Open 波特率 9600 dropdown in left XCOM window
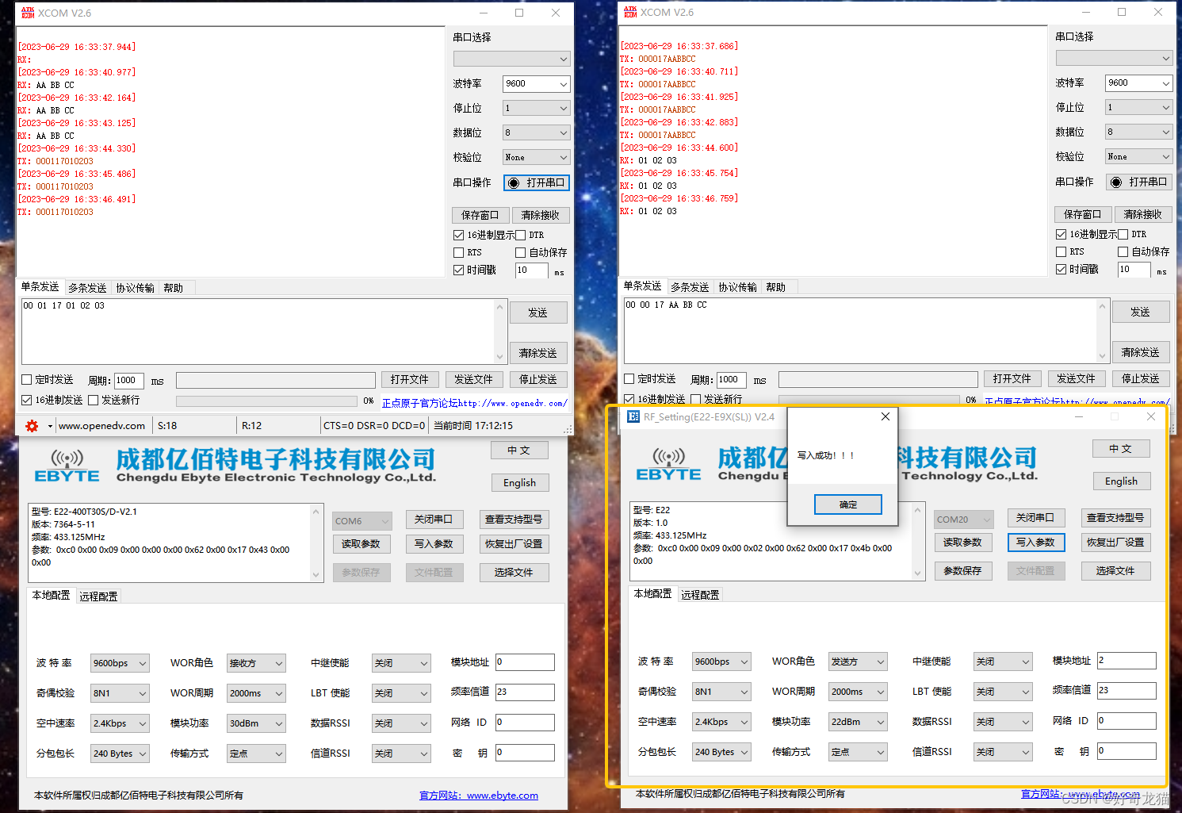This screenshot has height=813, width=1182. (536, 83)
